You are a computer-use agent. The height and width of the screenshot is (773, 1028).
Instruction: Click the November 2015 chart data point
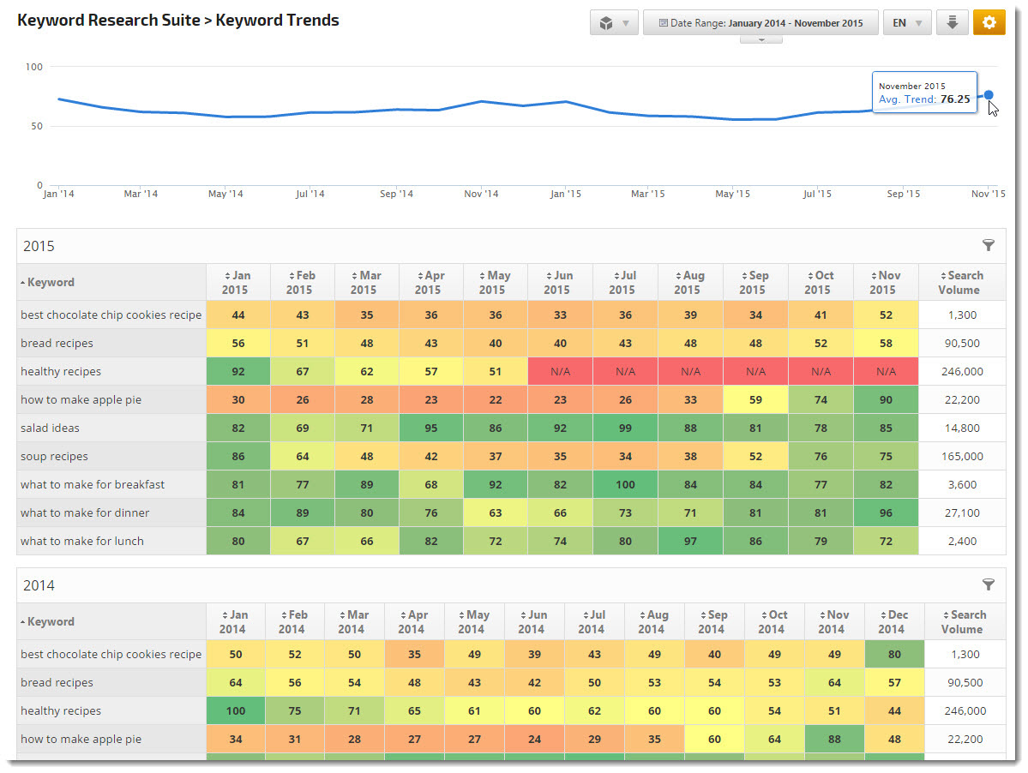coord(989,95)
